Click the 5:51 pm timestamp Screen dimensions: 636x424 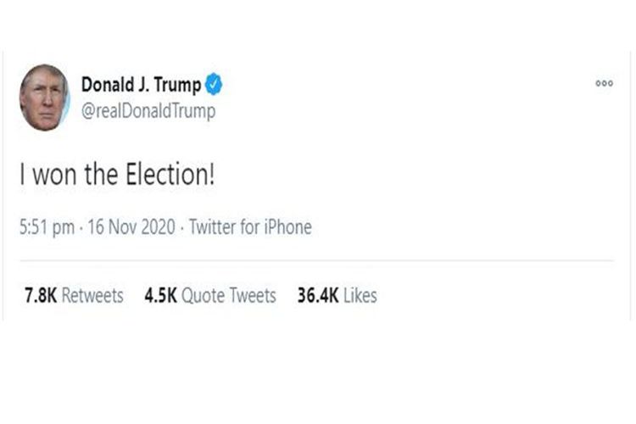pyautogui.click(x=46, y=227)
